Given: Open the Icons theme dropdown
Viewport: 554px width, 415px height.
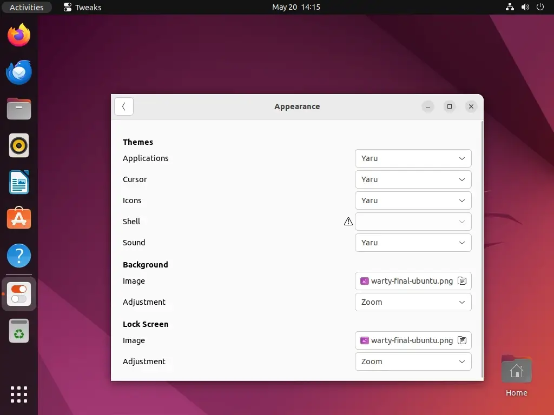Looking at the screenshot, I should coord(413,200).
